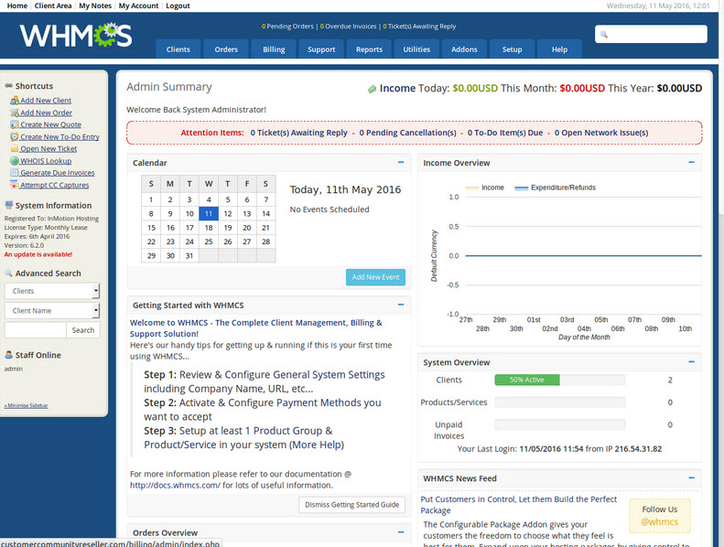Viewport: 724px width, 547px height.
Task: Open the Billing menu tab
Action: [x=274, y=49]
